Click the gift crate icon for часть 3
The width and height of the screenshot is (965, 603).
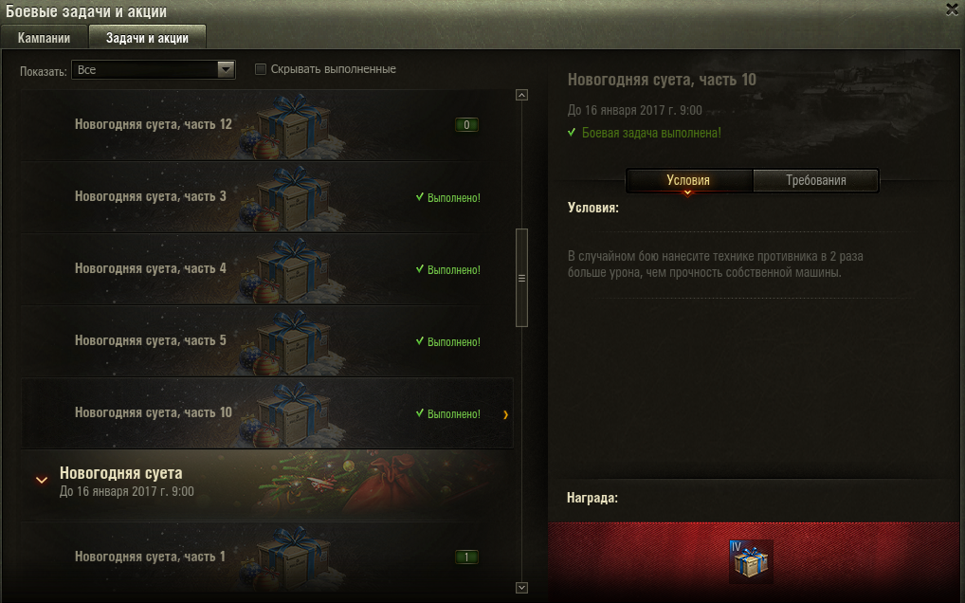(x=289, y=197)
